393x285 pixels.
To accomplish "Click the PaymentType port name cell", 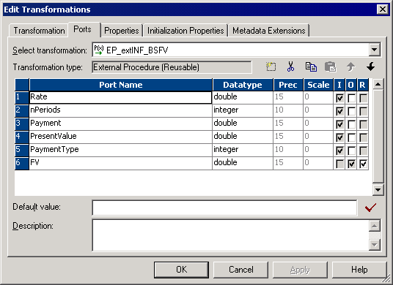I will tap(120, 150).
